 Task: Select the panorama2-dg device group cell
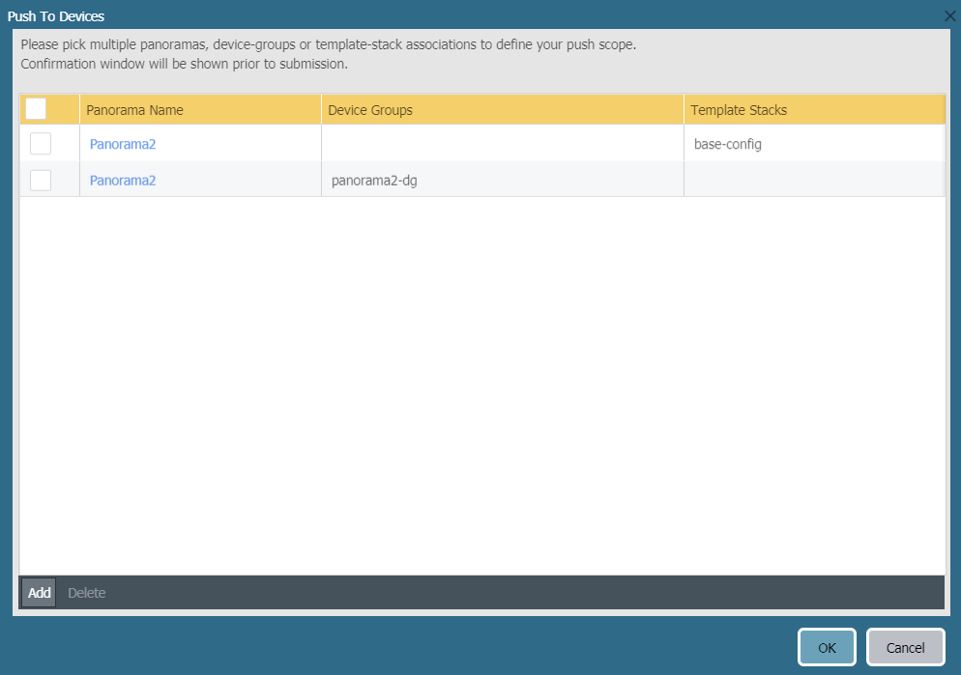[x=503, y=180]
